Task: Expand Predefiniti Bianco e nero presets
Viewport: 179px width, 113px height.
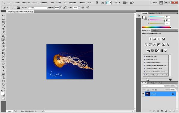Action: pyautogui.click(x=144, y=69)
